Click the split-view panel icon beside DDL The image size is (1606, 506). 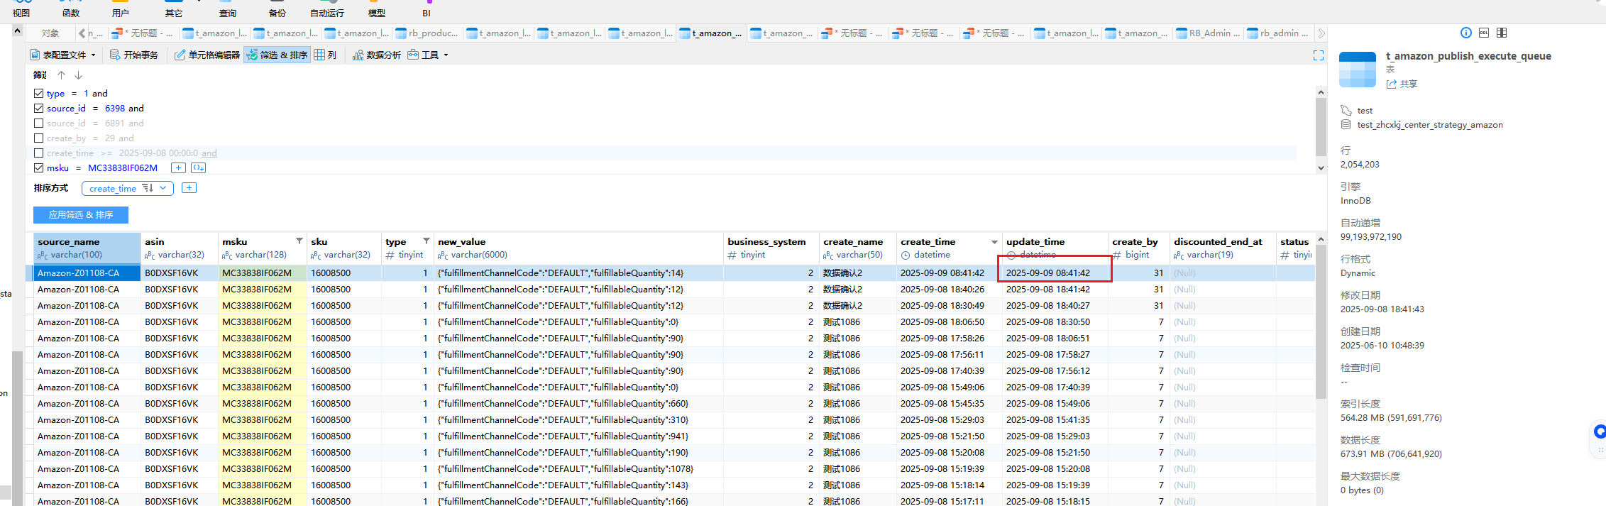tap(1502, 33)
